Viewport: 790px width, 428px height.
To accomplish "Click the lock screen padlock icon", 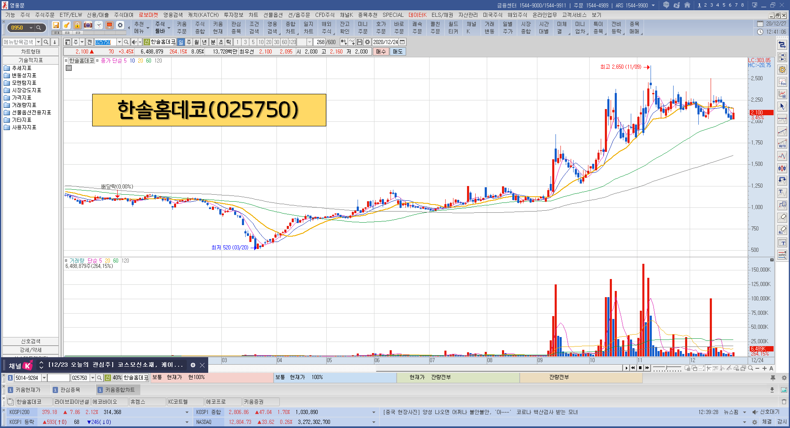I will tap(77, 25).
